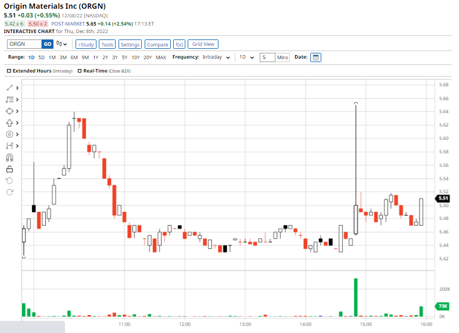The height and width of the screenshot is (333, 459).
Task: Select the circled marker annotation tool
Action: tap(10, 134)
